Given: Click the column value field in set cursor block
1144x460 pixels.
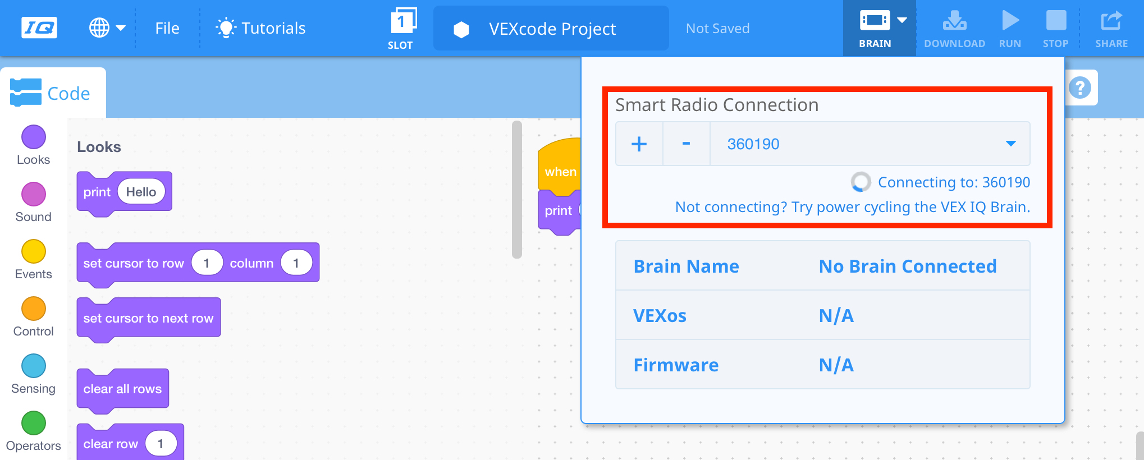Looking at the screenshot, I should pos(296,263).
